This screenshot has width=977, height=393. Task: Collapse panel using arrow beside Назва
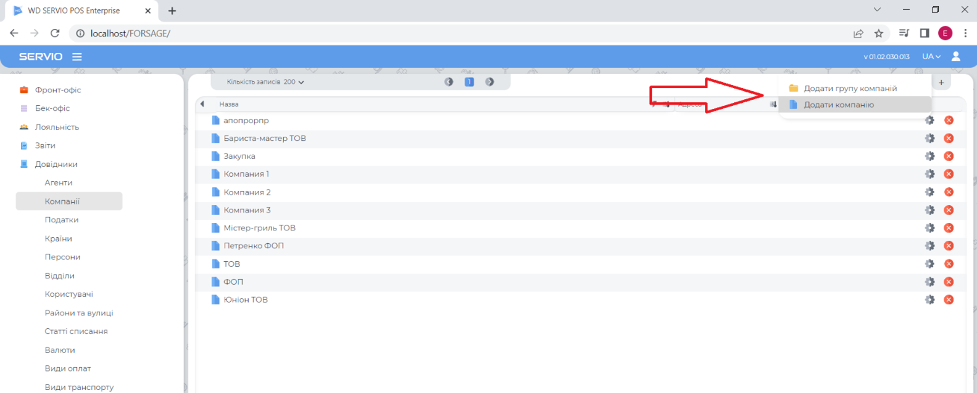(202, 104)
